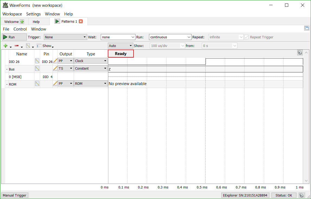Click the Run button
The image size is (311, 199).
pos(14,37)
